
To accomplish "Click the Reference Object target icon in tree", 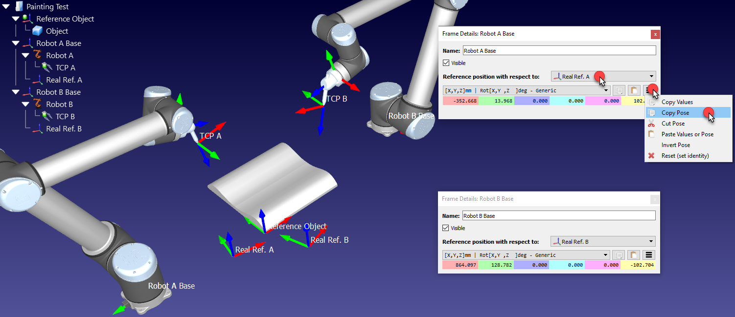I will coord(27,19).
